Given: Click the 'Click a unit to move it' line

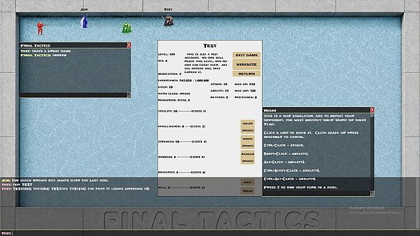Looking at the screenshot, I should [x=311, y=135].
